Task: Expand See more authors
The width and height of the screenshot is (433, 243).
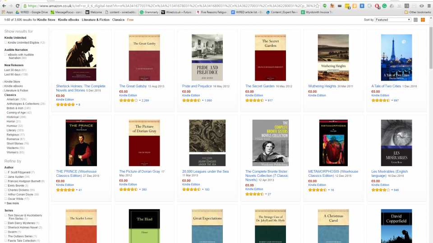Action: pyautogui.click(x=12, y=203)
